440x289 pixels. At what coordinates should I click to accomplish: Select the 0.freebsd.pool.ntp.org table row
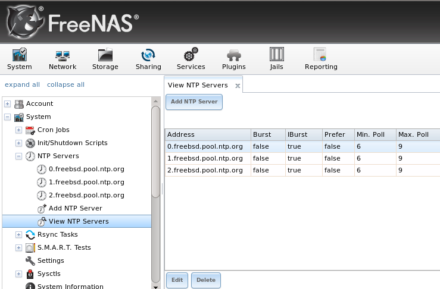point(302,147)
